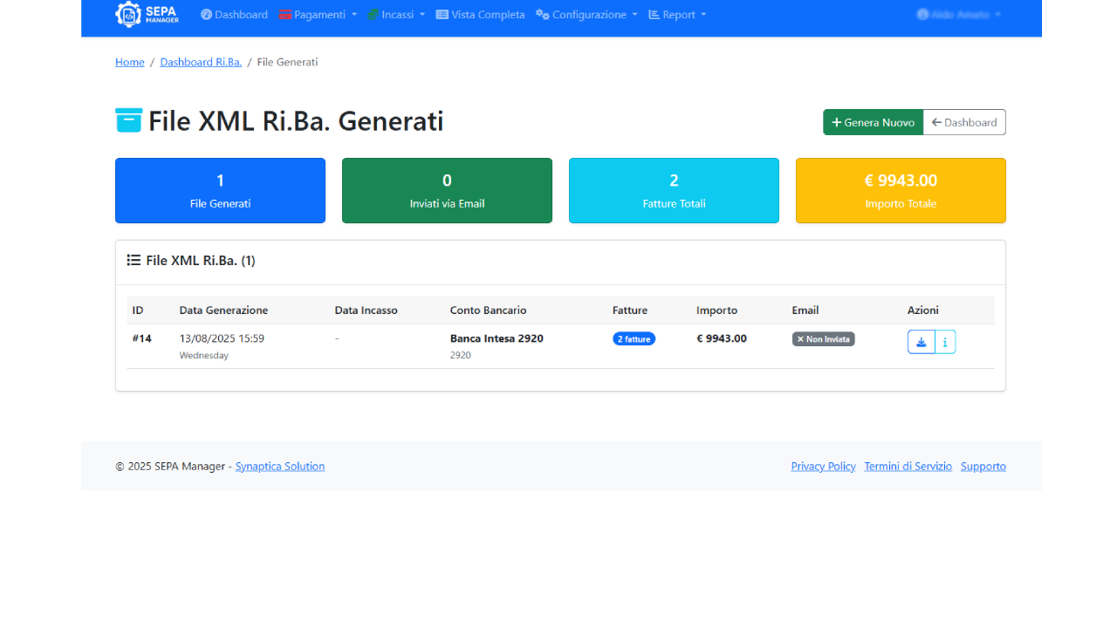The height and width of the screenshot is (628, 1117).
Task: Click the archive box icon beside the page title
Action: 128,120
